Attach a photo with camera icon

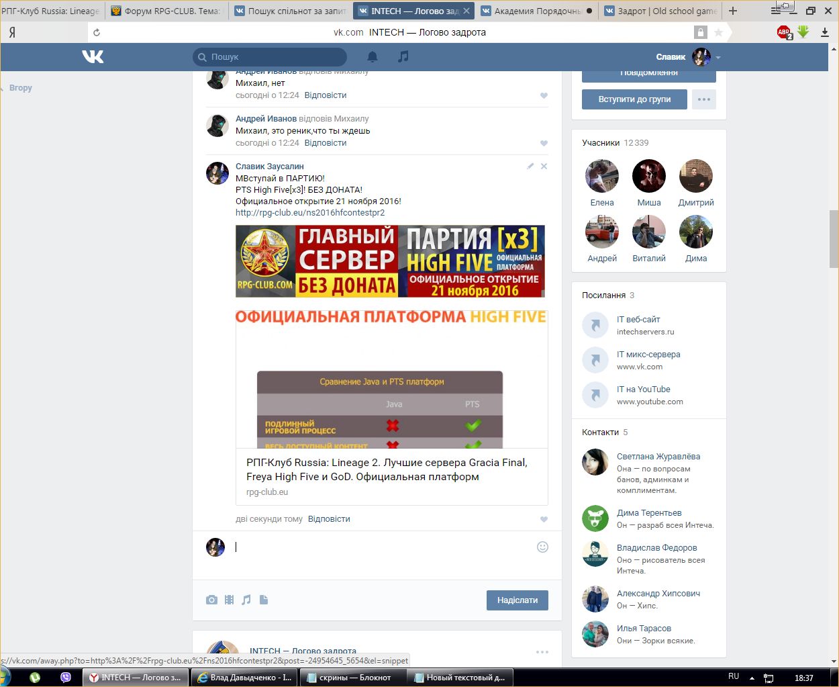tap(211, 600)
